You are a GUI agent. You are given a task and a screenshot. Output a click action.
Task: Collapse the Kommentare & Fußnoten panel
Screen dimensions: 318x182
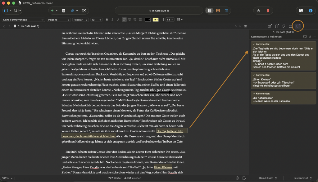pyautogui.click(x=315, y=36)
